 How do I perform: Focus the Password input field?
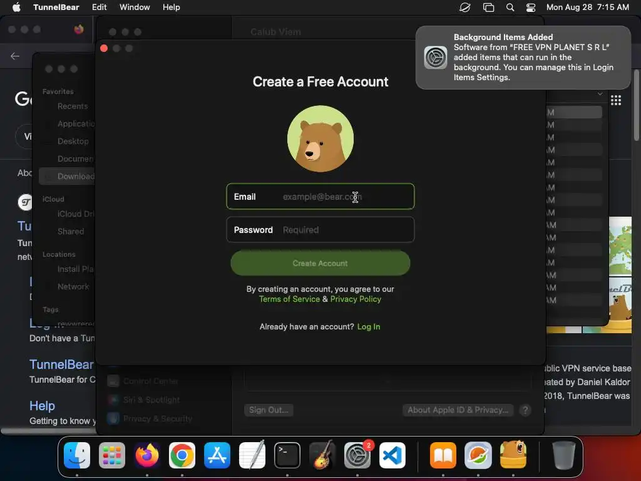(320, 230)
